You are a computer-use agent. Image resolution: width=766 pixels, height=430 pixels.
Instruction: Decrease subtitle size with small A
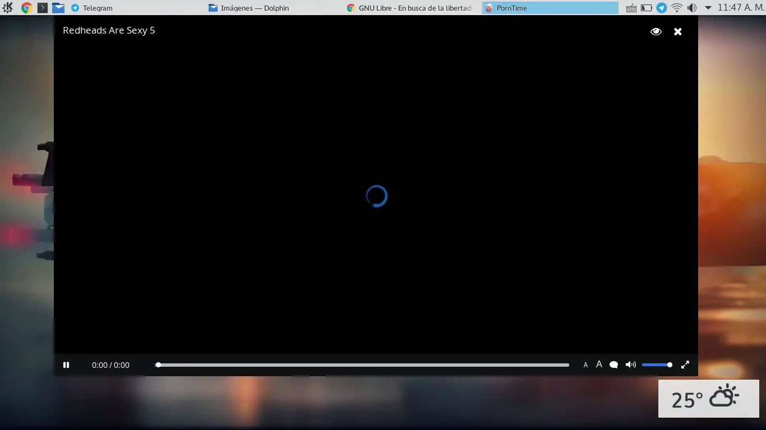click(x=585, y=365)
